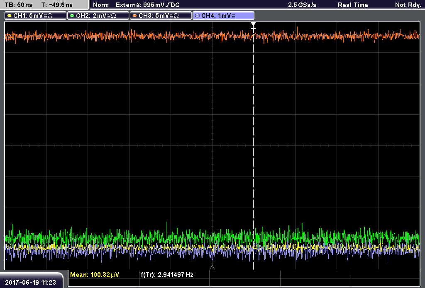This screenshot has width=425, height=288.
Task: Click the CH4 indicator circle
Action: pos(197,16)
